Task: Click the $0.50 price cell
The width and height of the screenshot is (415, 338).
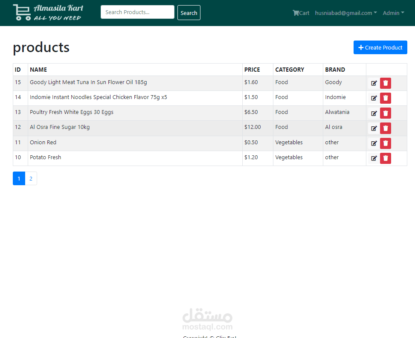Action: coord(258,143)
